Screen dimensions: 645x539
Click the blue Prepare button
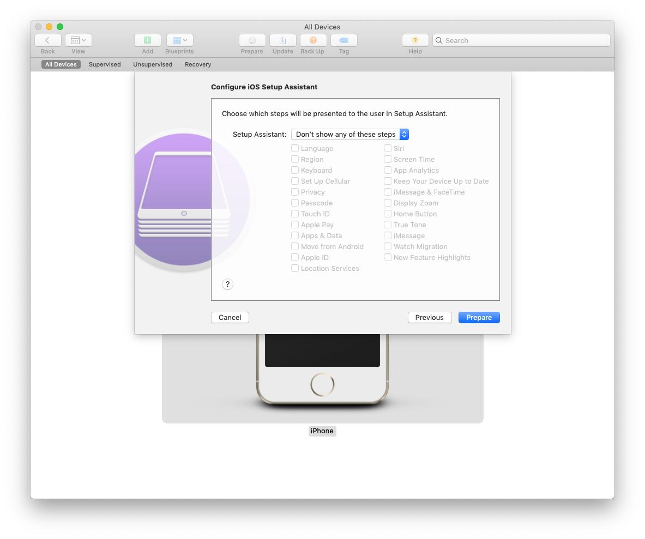479,317
